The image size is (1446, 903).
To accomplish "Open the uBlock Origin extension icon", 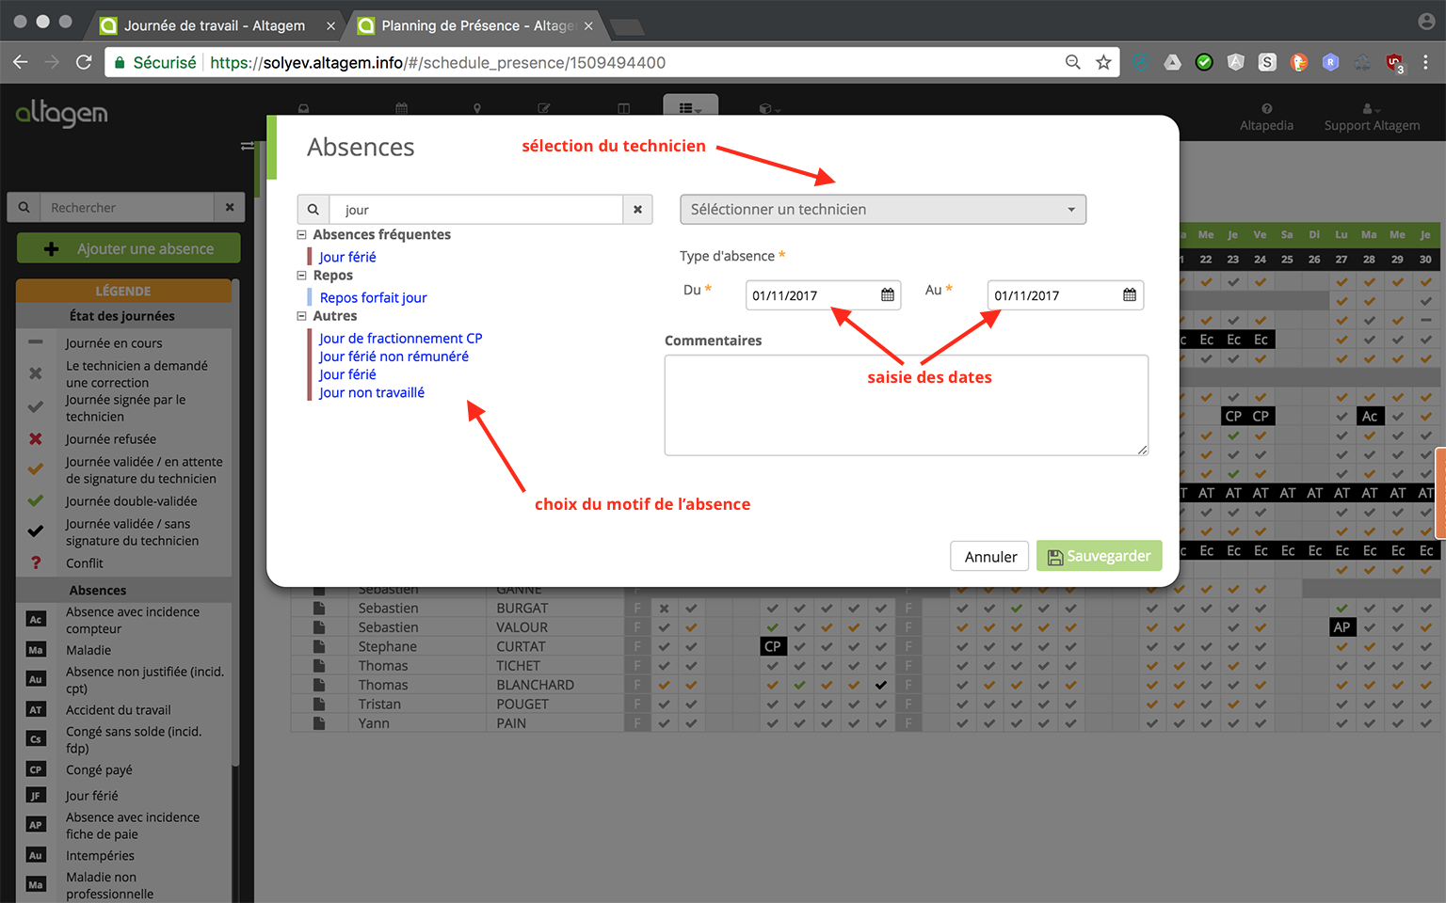I will click(x=1394, y=63).
